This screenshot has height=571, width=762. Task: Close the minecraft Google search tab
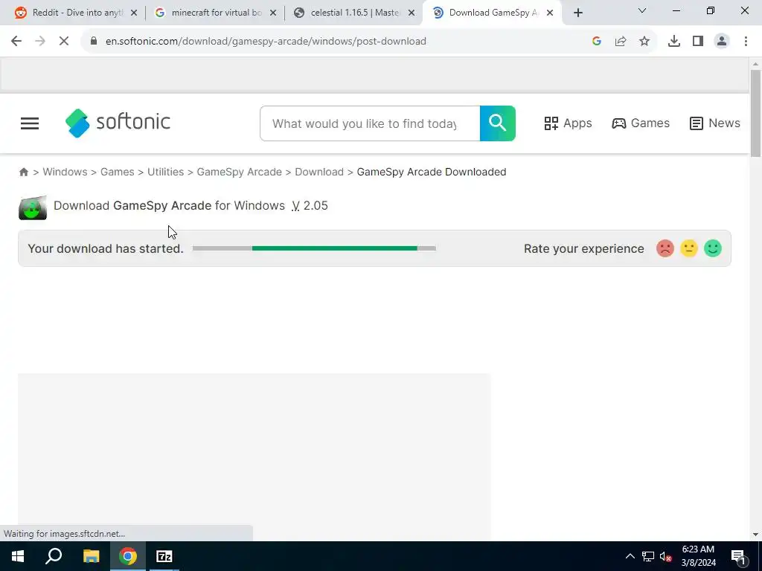(272, 13)
